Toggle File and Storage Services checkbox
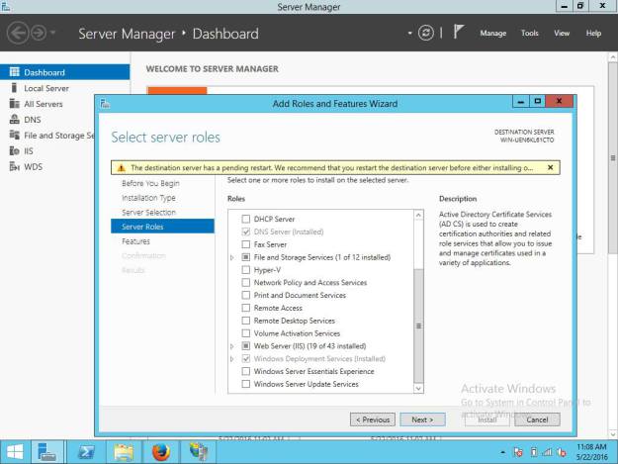618x464 pixels. (x=245, y=257)
